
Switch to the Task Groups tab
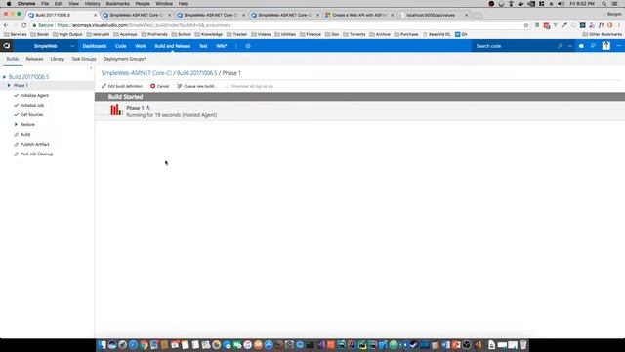(x=84, y=59)
